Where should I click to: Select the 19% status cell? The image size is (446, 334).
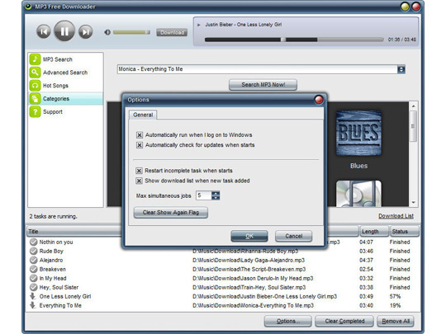tap(395, 306)
